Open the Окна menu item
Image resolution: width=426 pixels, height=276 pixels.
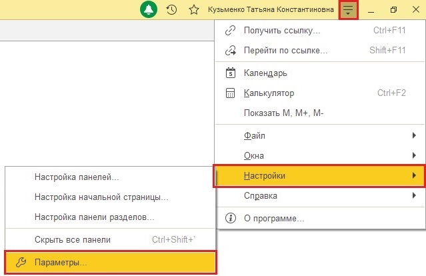tap(320, 155)
